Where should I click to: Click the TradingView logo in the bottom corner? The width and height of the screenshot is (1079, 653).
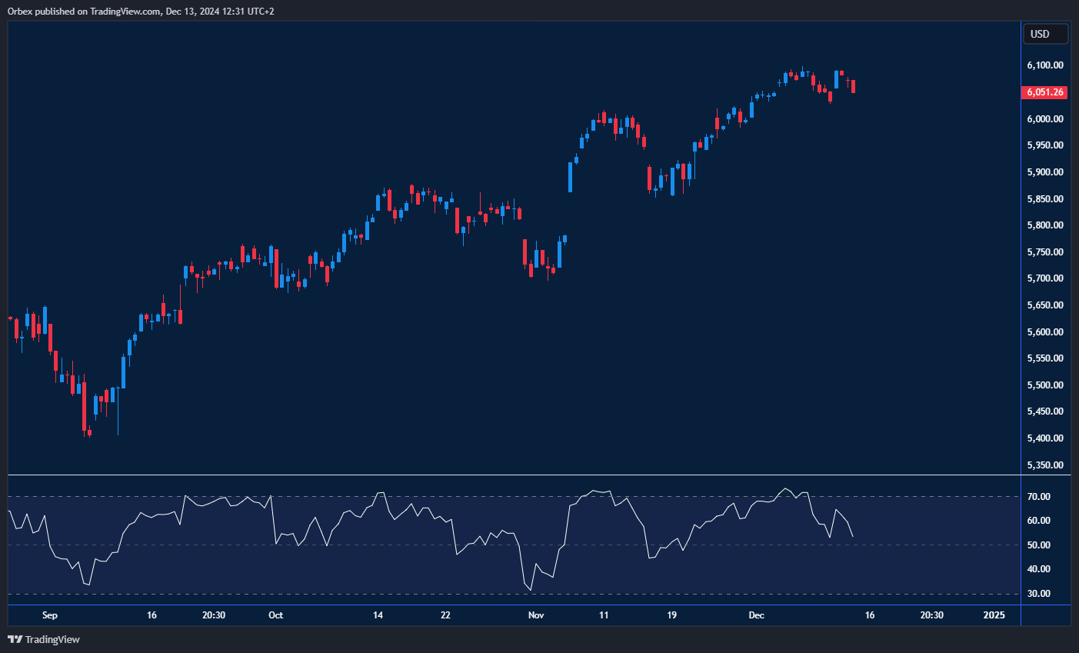pos(44,639)
